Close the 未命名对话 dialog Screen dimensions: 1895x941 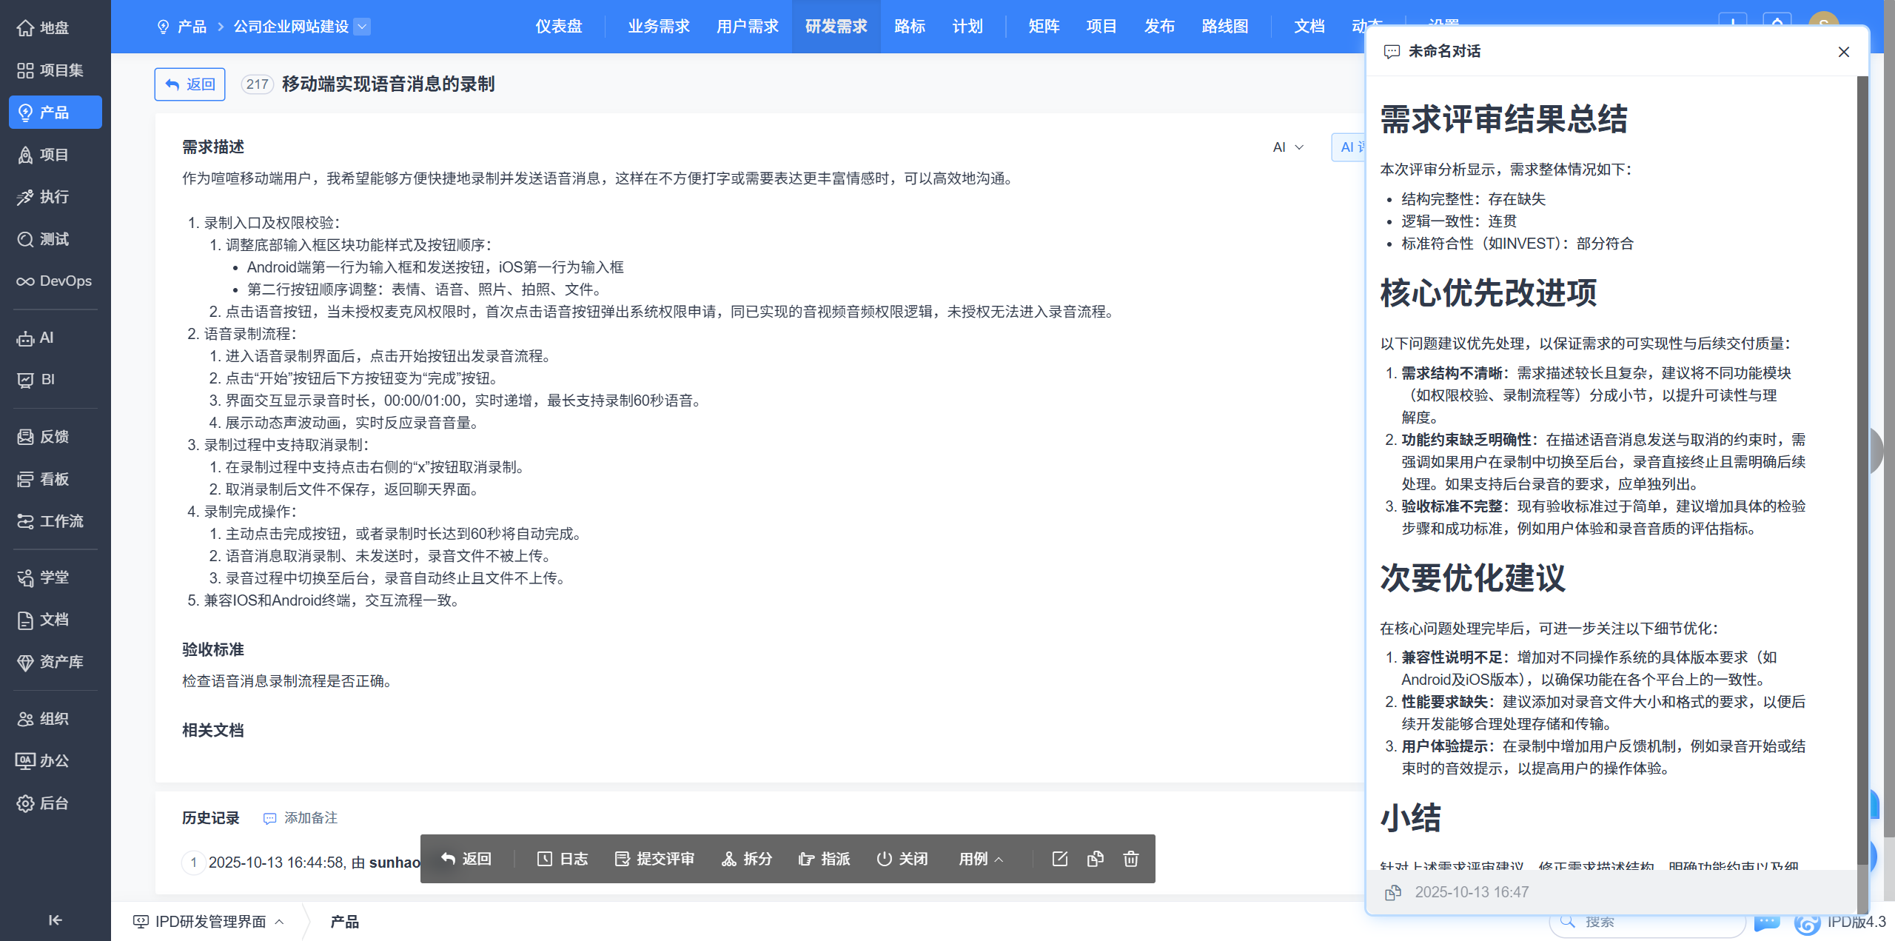coord(1844,52)
